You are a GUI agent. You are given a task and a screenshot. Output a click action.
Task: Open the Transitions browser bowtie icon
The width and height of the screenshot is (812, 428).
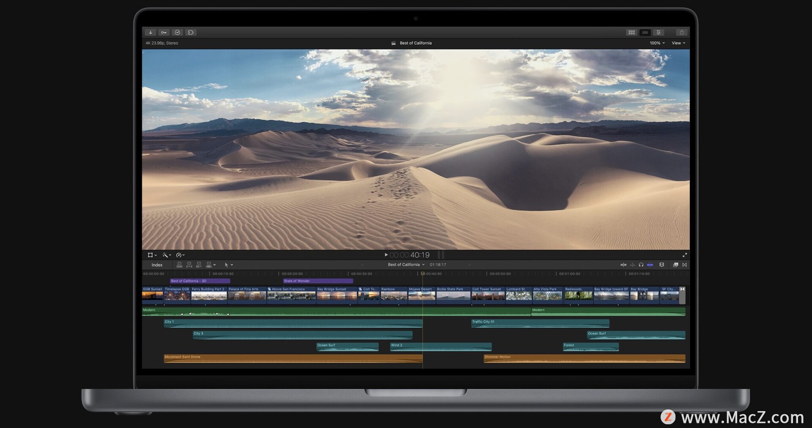tap(685, 265)
